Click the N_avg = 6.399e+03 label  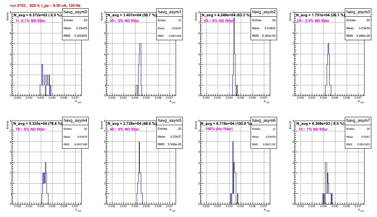320,123
